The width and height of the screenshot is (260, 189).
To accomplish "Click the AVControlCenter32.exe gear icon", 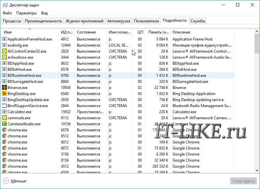I will click(4, 51).
